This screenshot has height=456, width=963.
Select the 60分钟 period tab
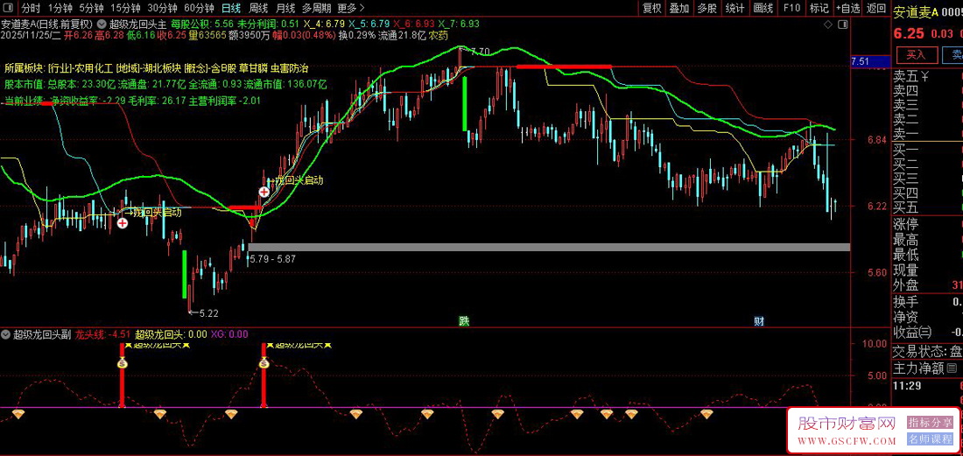pos(199,8)
